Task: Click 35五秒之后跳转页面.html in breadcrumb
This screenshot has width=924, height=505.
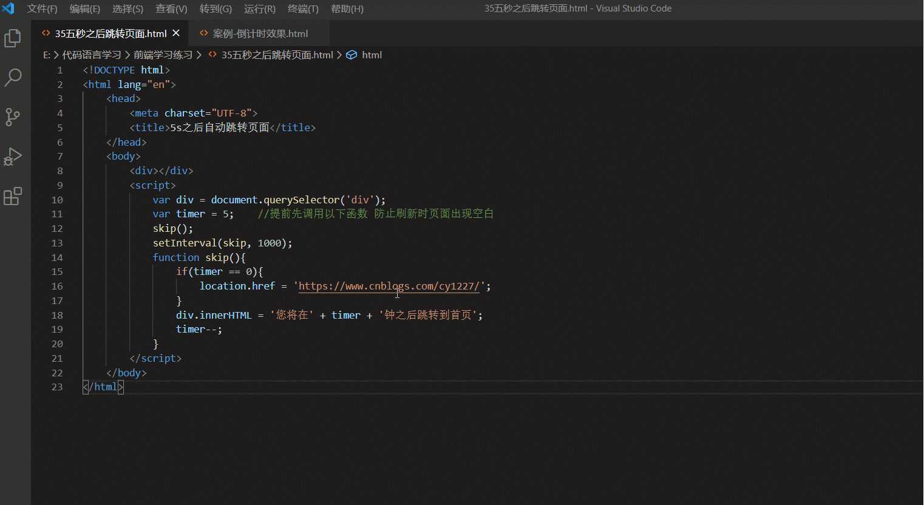Action: pyautogui.click(x=277, y=55)
